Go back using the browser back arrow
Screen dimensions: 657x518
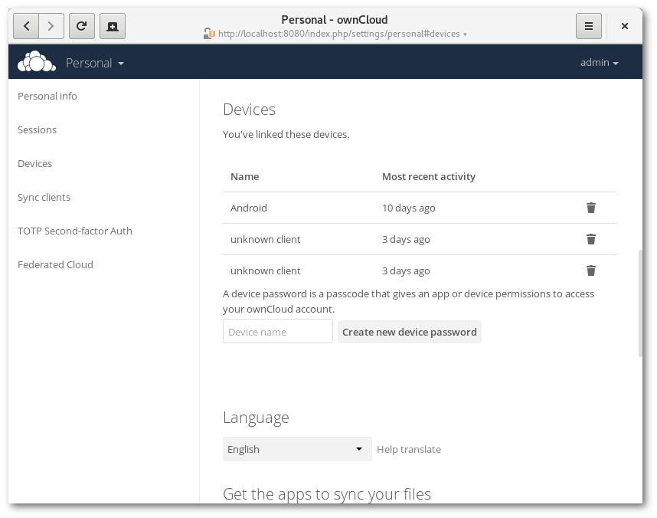26,25
